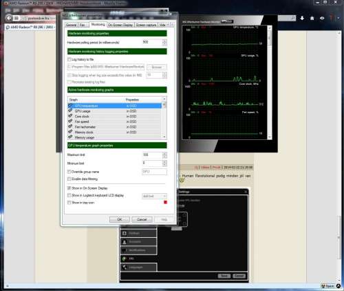
Task: Adjust the Minimum limit spinner arrows
Action: pyautogui.click(x=164, y=163)
